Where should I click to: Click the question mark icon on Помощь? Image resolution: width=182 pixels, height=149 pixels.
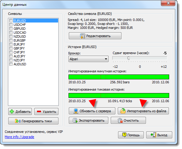click(x=124, y=135)
